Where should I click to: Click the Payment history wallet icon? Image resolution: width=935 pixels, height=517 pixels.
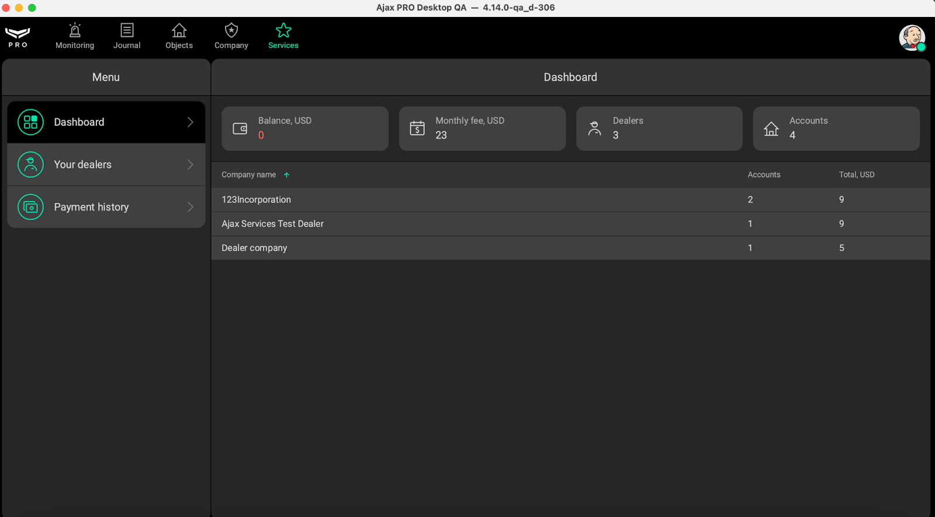coord(30,207)
